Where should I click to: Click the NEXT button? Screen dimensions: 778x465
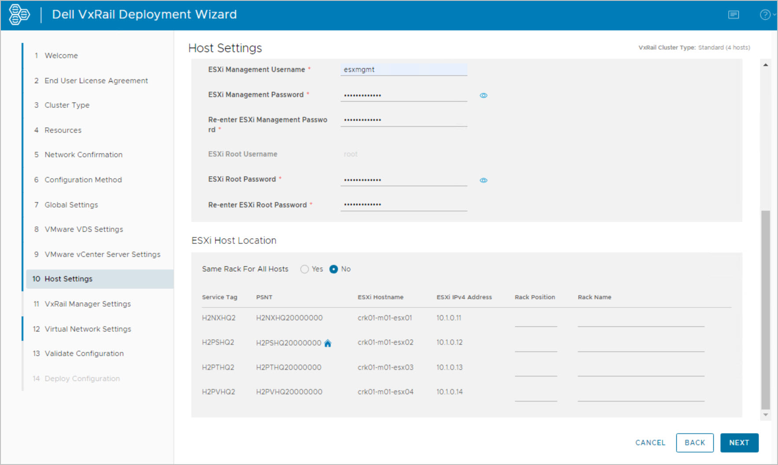tap(739, 443)
